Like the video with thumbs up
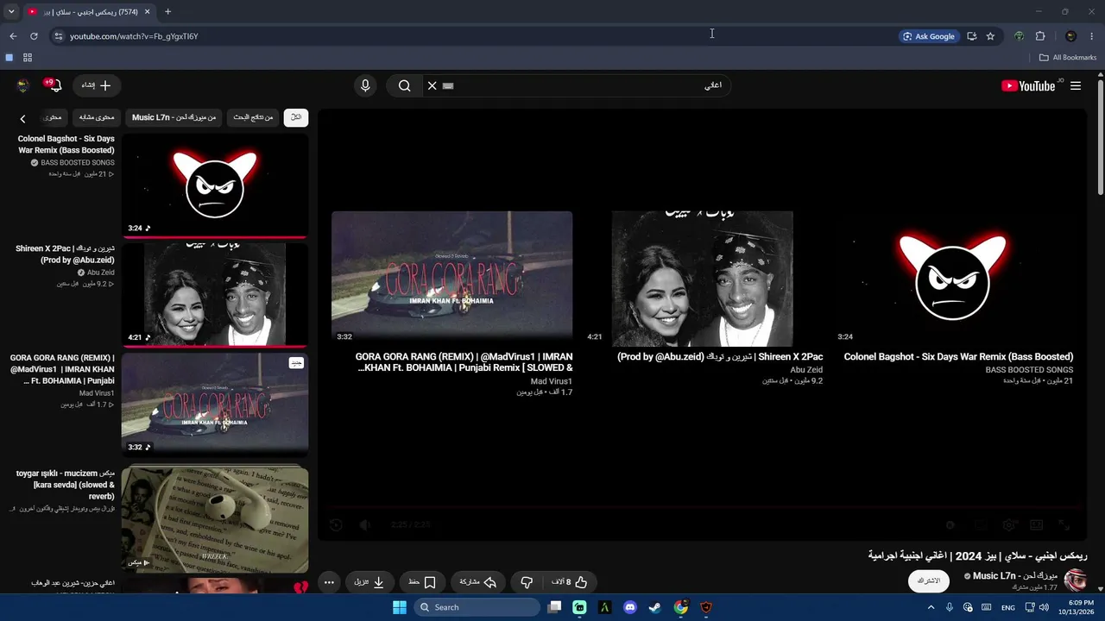1105x621 pixels. click(569, 582)
